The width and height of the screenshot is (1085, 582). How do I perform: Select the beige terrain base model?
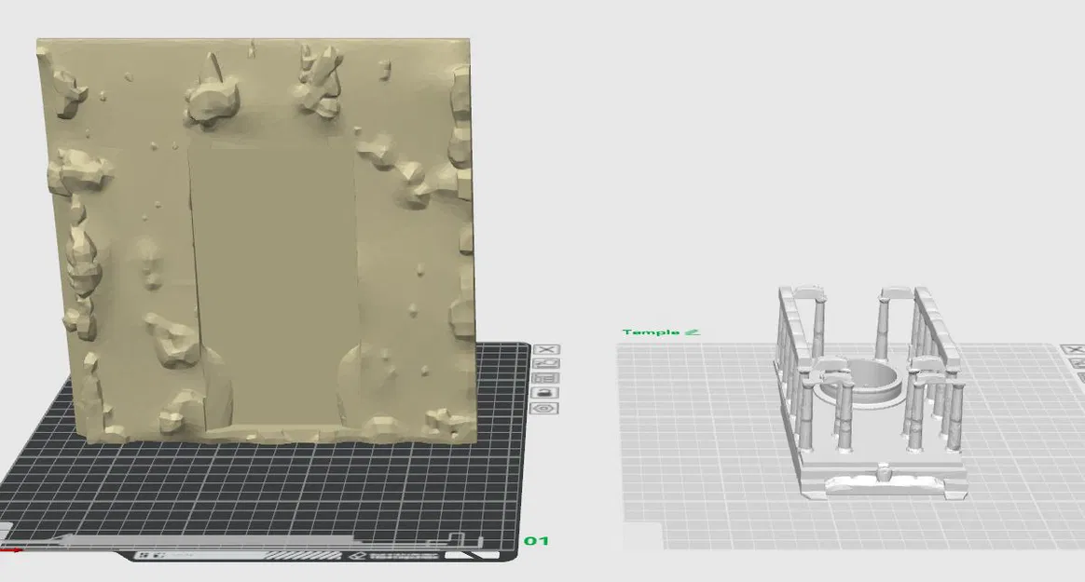pyautogui.click(x=257, y=240)
